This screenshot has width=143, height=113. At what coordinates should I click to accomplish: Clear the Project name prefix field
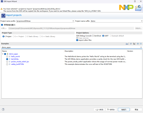click(73, 21)
